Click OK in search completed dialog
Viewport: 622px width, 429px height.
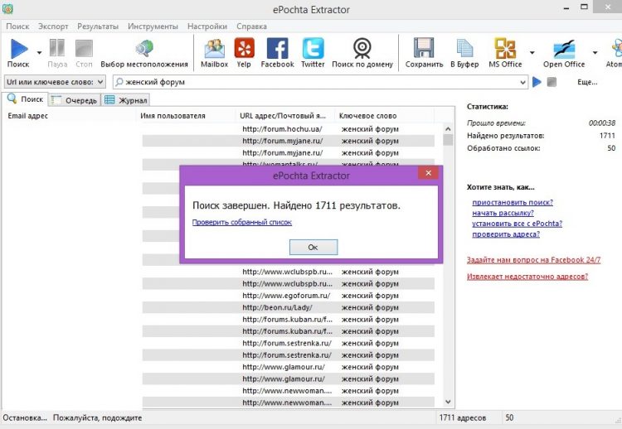coord(313,247)
